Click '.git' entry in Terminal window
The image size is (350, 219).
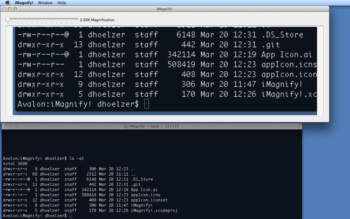point(136,184)
